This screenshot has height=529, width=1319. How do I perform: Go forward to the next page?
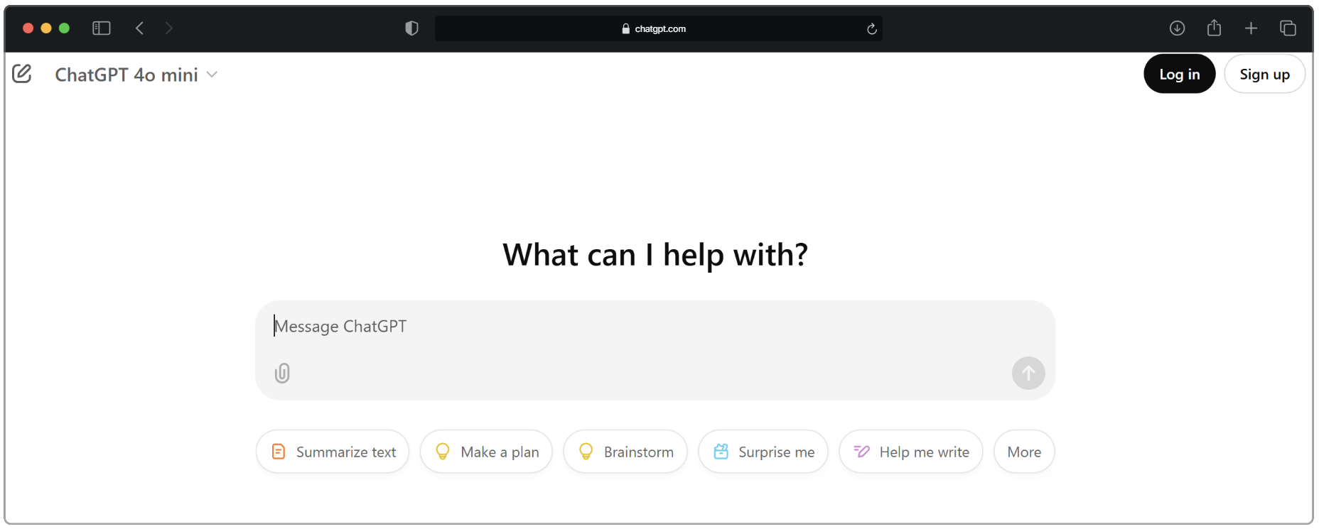click(x=168, y=28)
